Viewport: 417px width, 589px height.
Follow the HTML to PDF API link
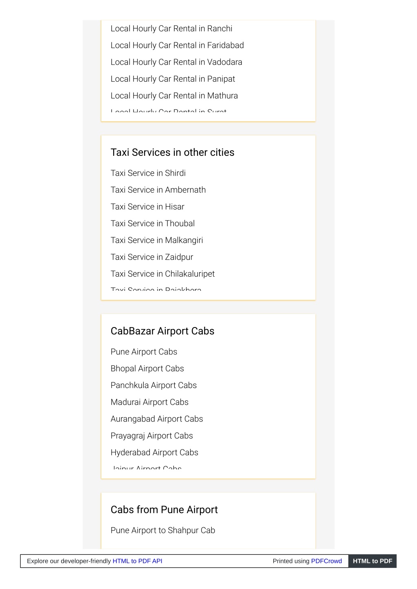click(x=137, y=561)
